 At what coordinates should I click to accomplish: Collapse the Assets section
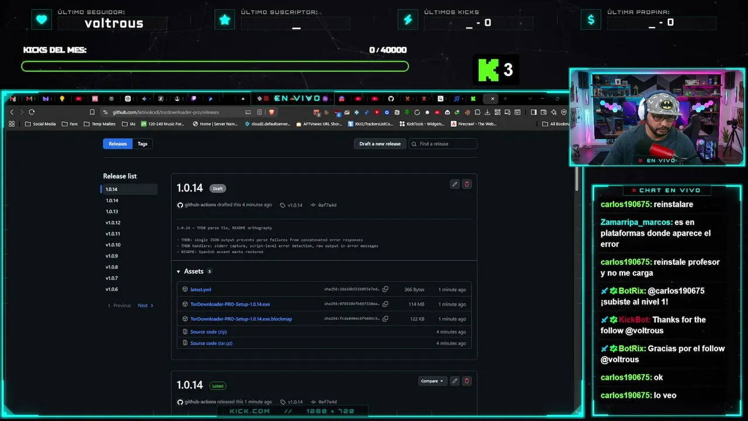pos(179,271)
